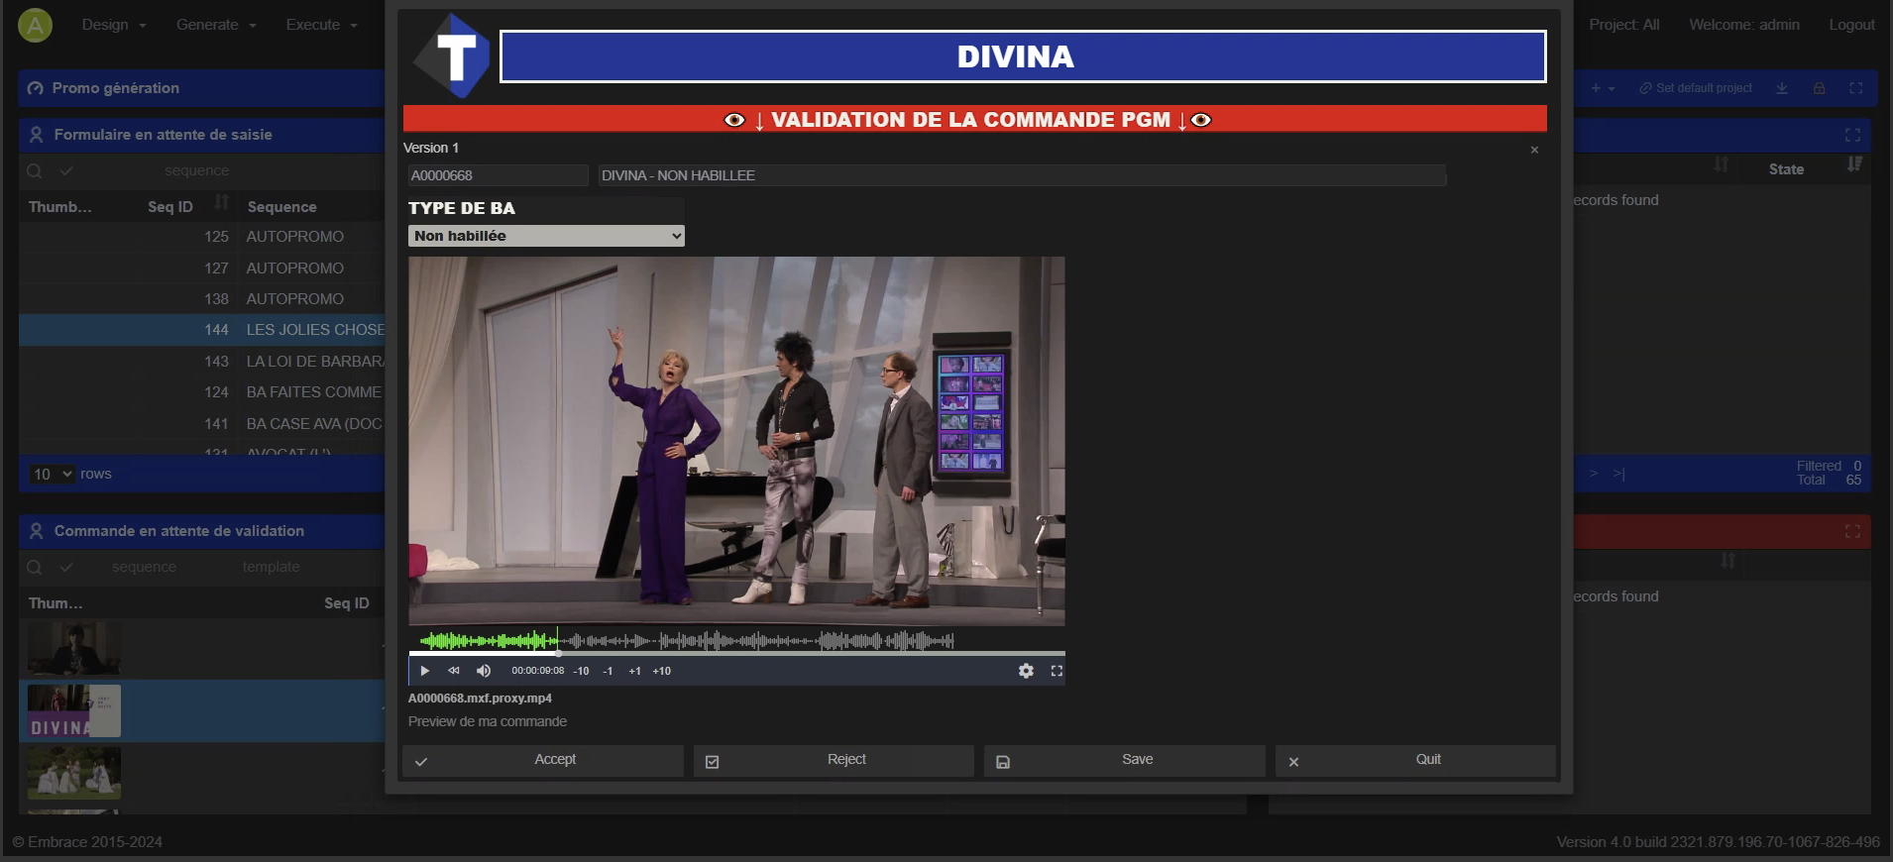
Task: Click search icon in Formulaire panel
Action: pos(35,171)
